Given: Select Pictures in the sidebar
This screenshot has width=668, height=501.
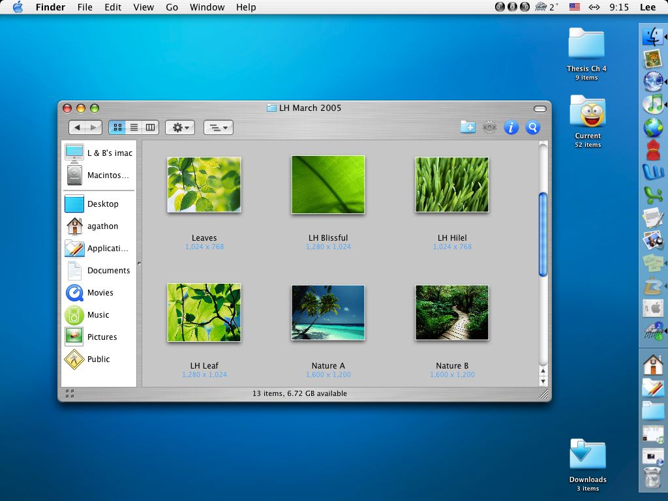Looking at the screenshot, I should (x=102, y=337).
